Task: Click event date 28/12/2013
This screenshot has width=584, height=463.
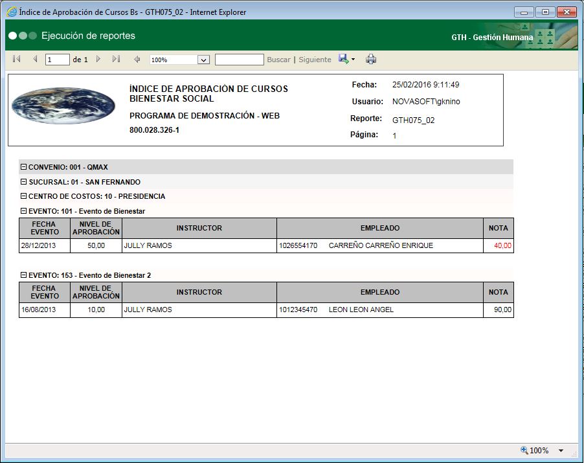Action: 38,245
